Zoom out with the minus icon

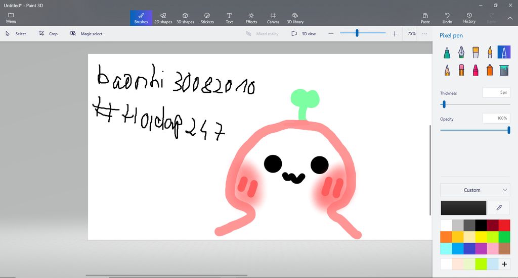click(x=331, y=34)
